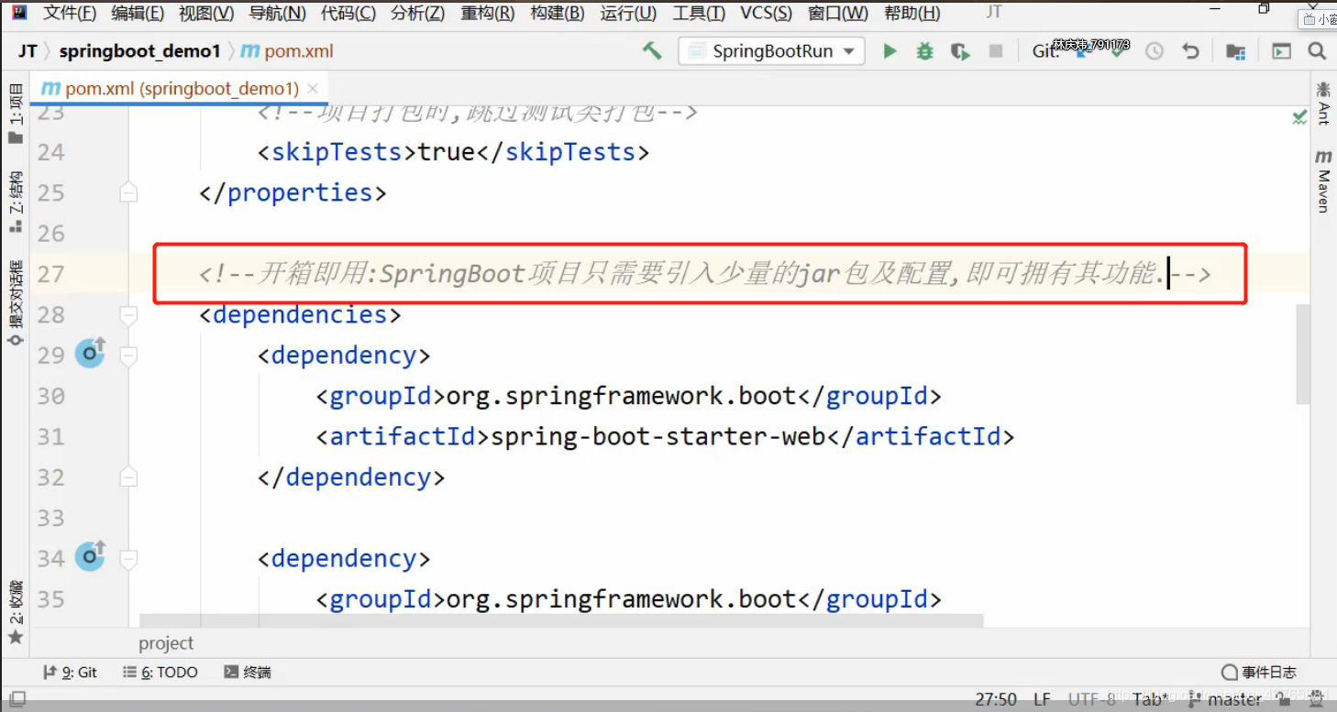Change the Tab* indent setting
Image resolution: width=1337 pixels, height=712 pixels.
1151,699
